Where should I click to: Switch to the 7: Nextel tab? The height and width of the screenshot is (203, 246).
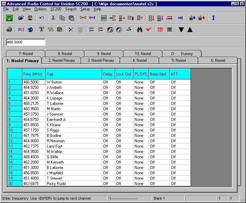click(26, 54)
